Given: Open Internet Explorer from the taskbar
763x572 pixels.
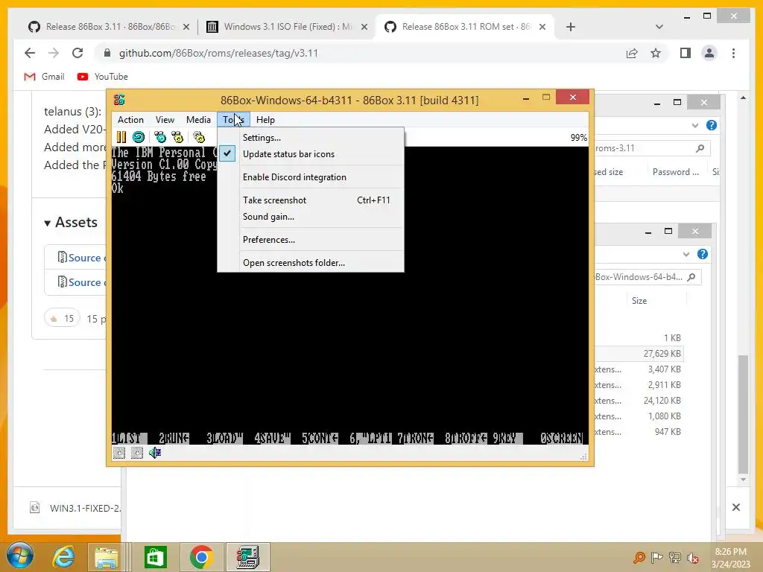Looking at the screenshot, I should pos(64,557).
